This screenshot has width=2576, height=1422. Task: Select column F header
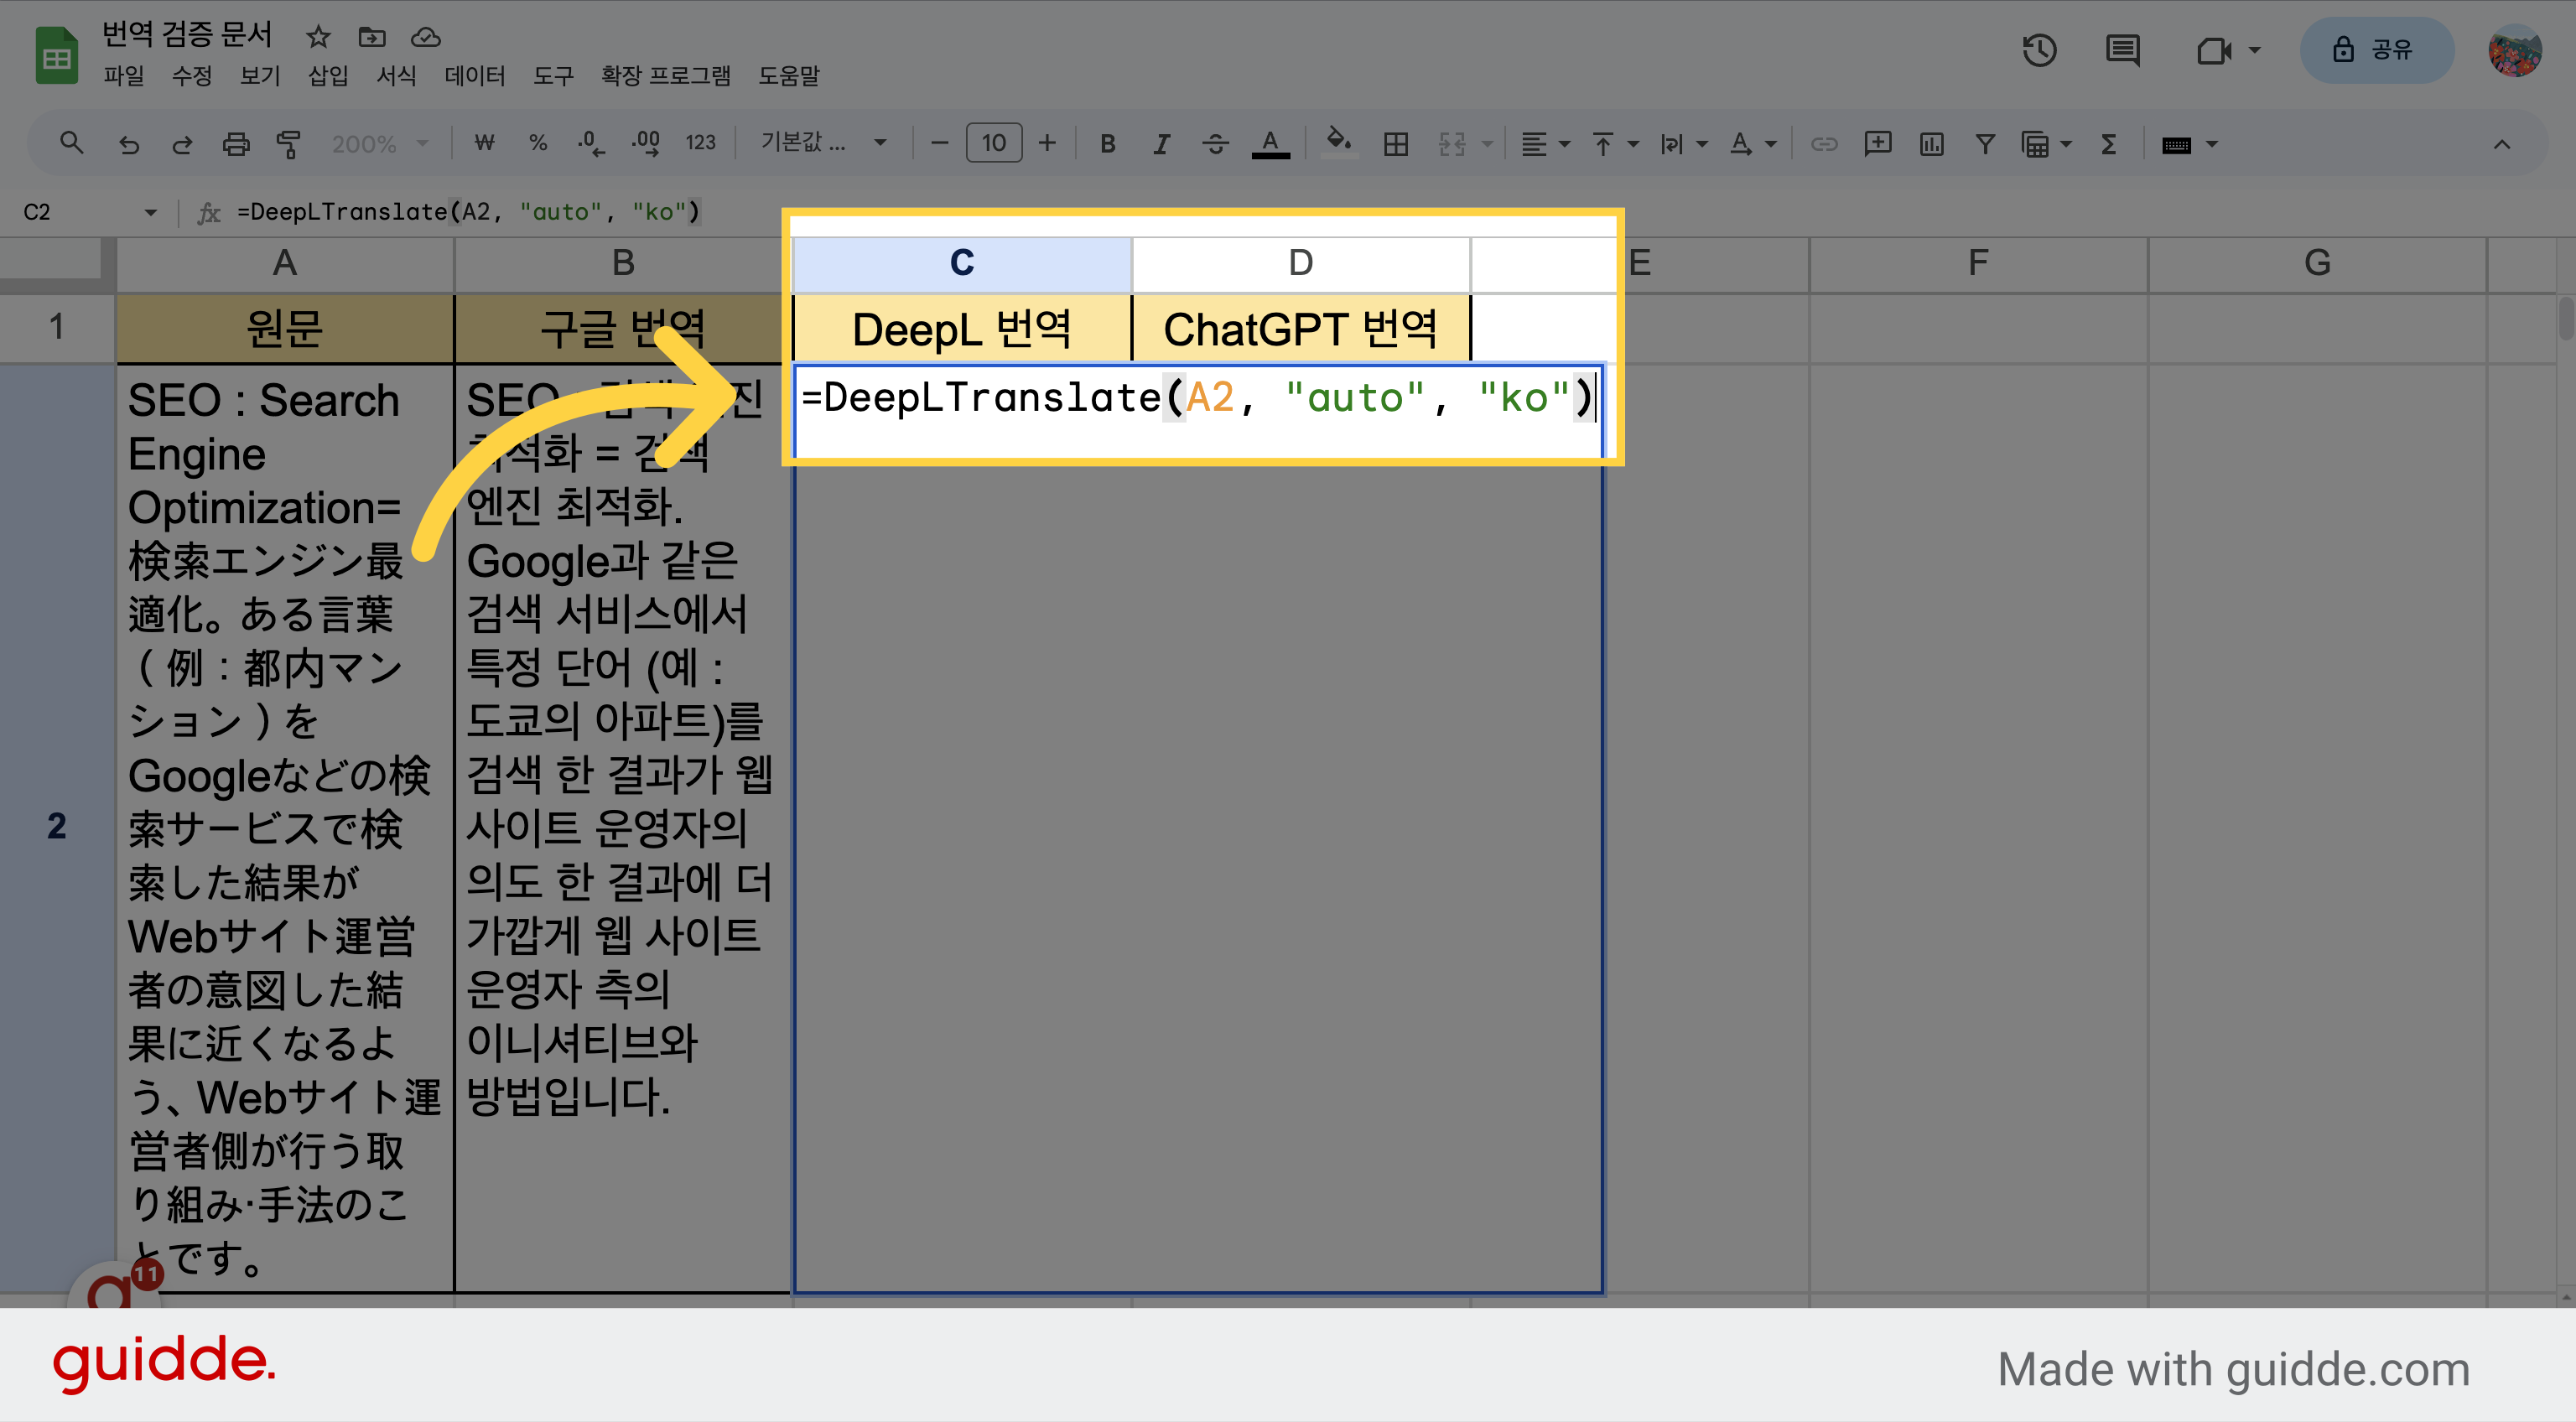pyautogui.click(x=1978, y=264)
